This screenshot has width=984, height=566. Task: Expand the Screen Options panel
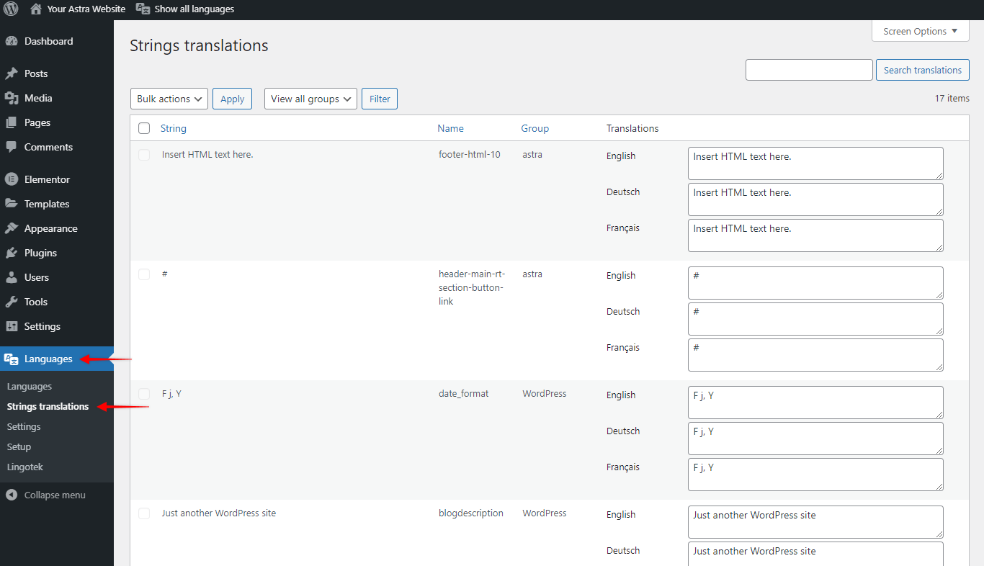tap(920, 31)
